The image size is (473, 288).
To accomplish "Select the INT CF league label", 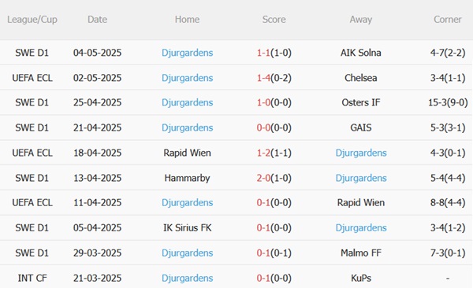I will [32, 278].
